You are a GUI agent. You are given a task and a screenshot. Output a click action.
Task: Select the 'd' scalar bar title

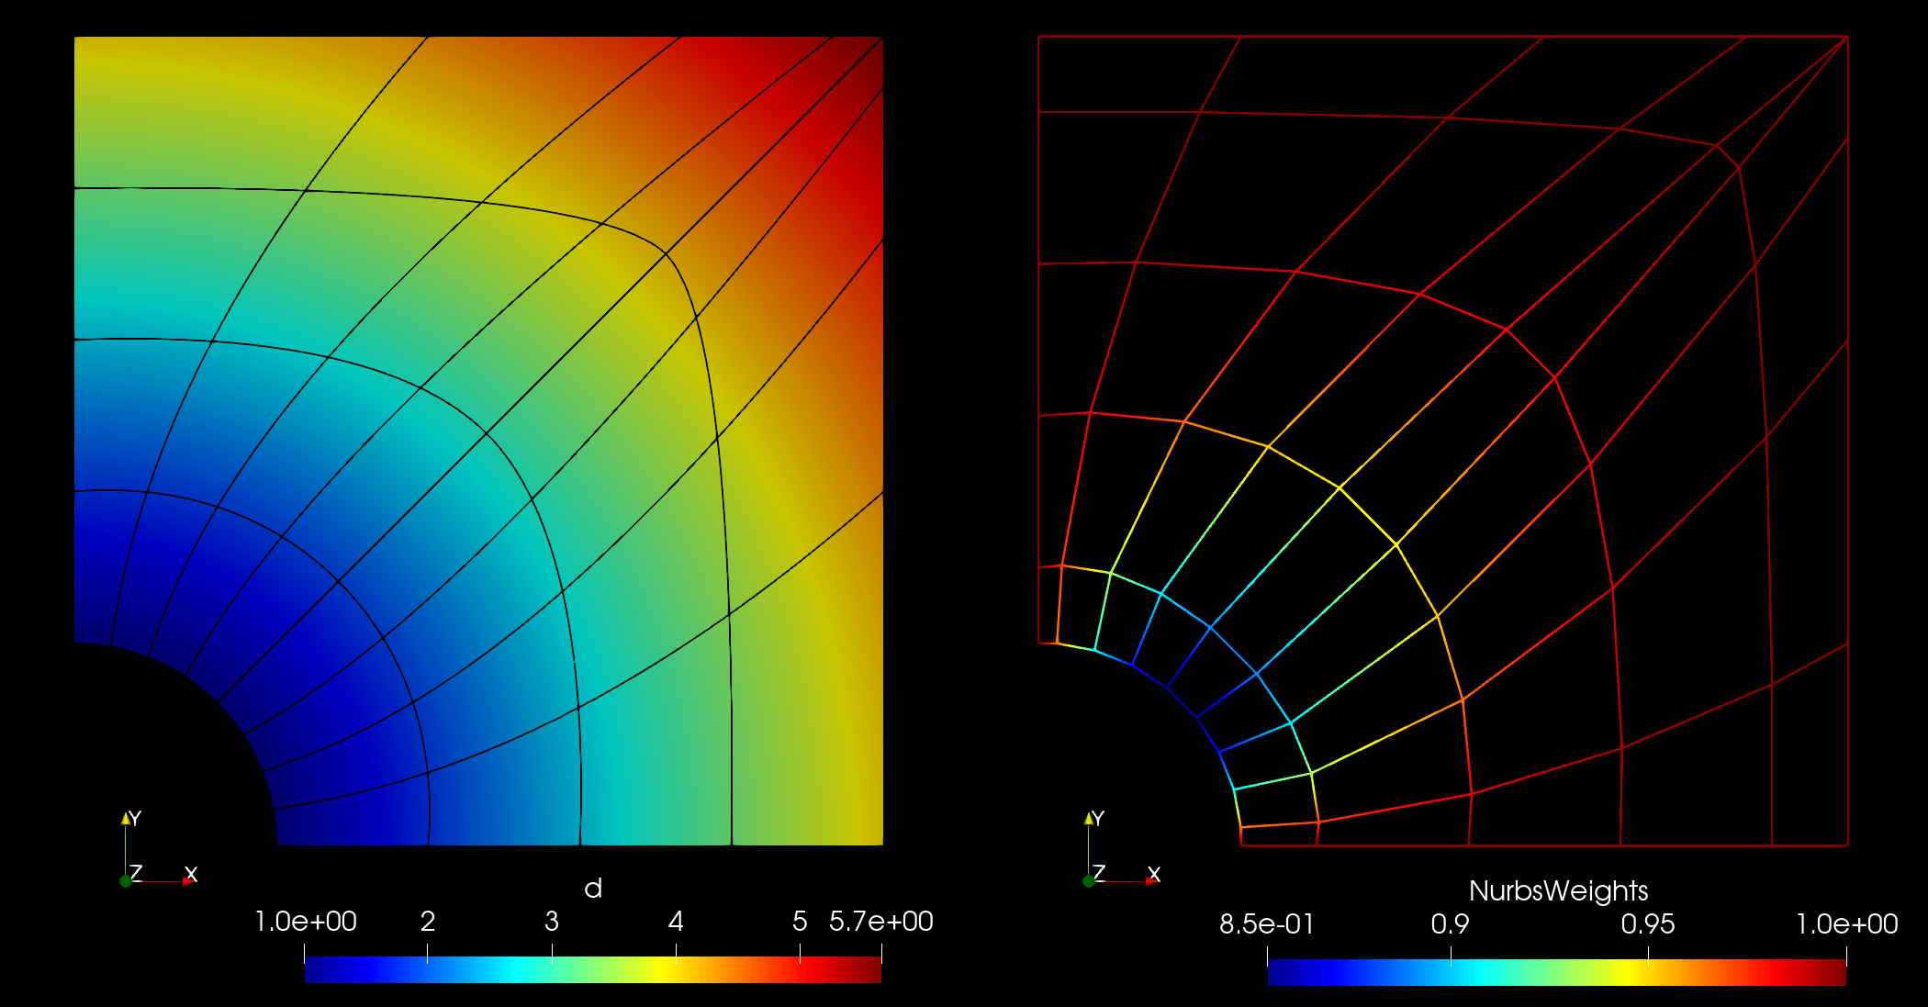[x=594, y=889]
